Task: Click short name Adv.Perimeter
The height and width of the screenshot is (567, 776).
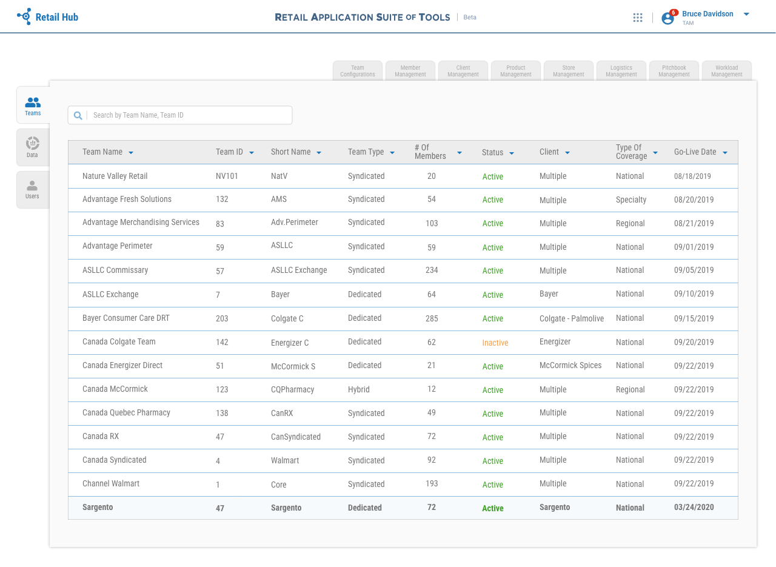Action: click(295, 223)
